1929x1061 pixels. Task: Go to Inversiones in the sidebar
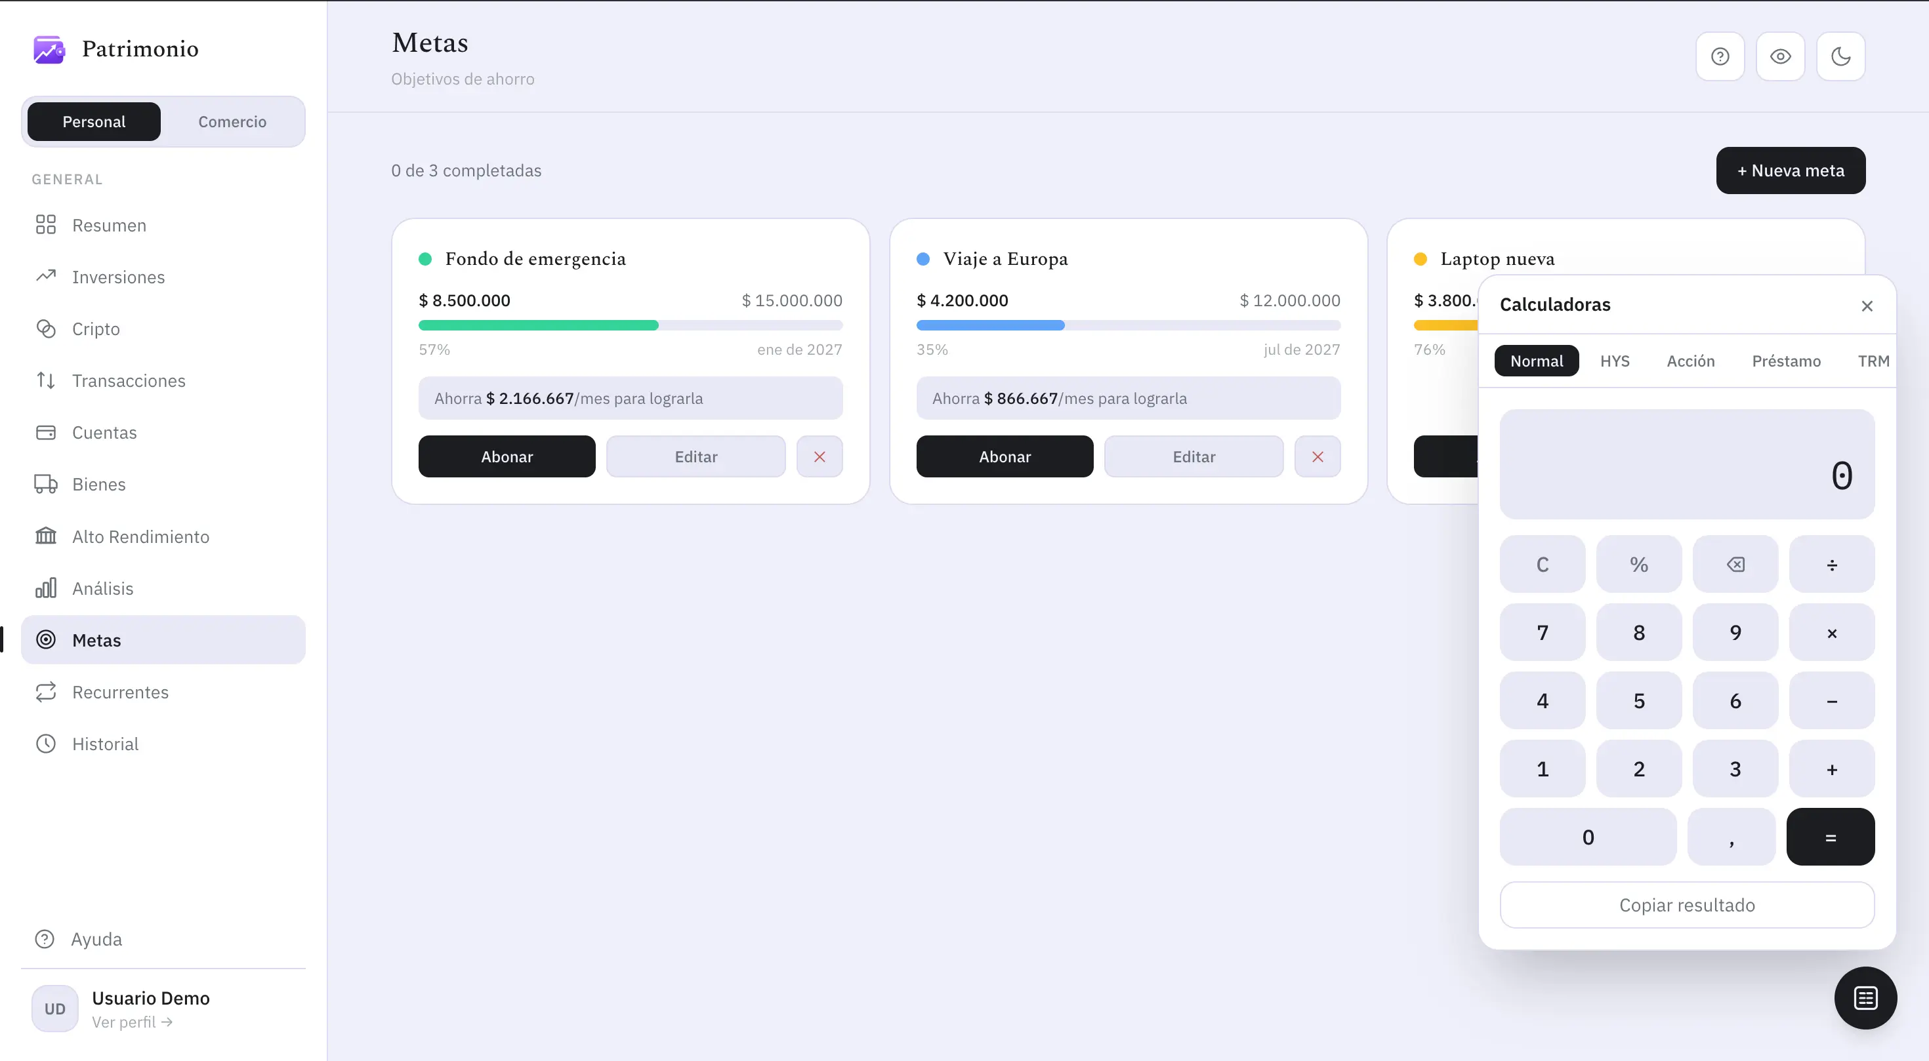click(163, 277)
